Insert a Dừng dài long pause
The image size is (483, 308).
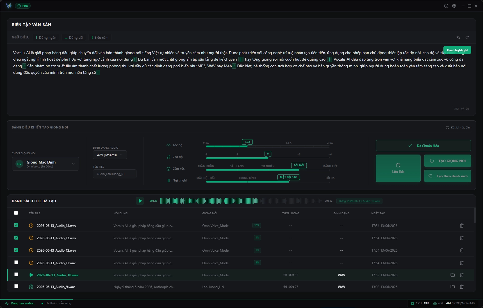click(74, 38)
